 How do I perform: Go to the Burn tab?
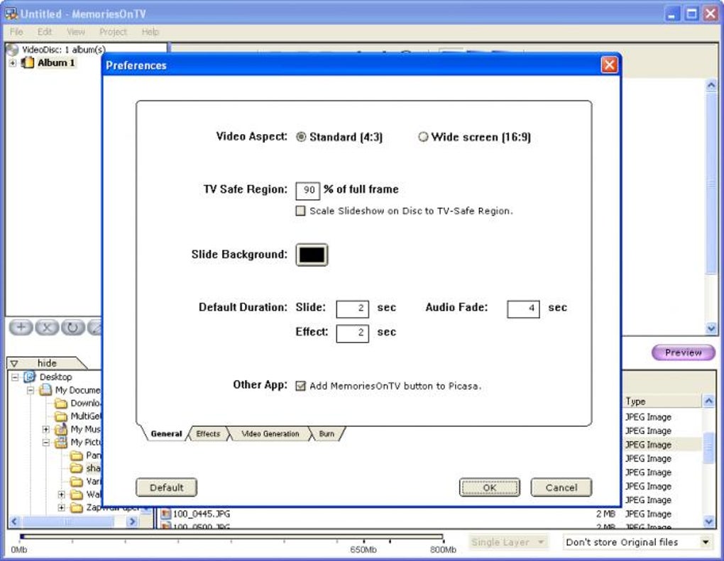click(327, 433)
